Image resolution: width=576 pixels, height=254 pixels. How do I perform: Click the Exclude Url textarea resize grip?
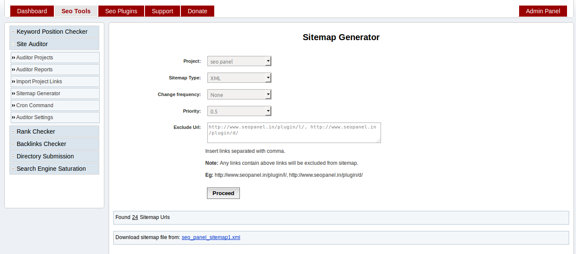[378, 140]
